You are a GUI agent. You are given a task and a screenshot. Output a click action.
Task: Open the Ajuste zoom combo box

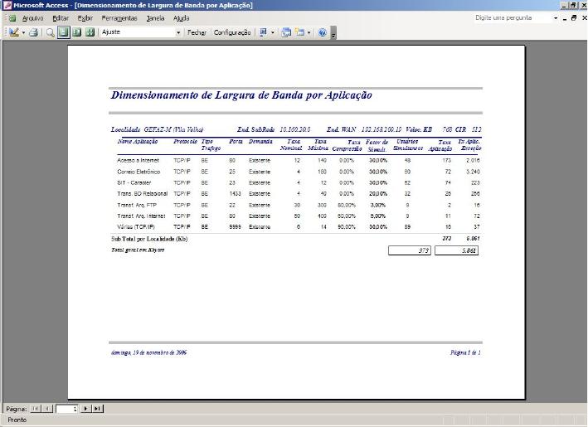[141, 32]
